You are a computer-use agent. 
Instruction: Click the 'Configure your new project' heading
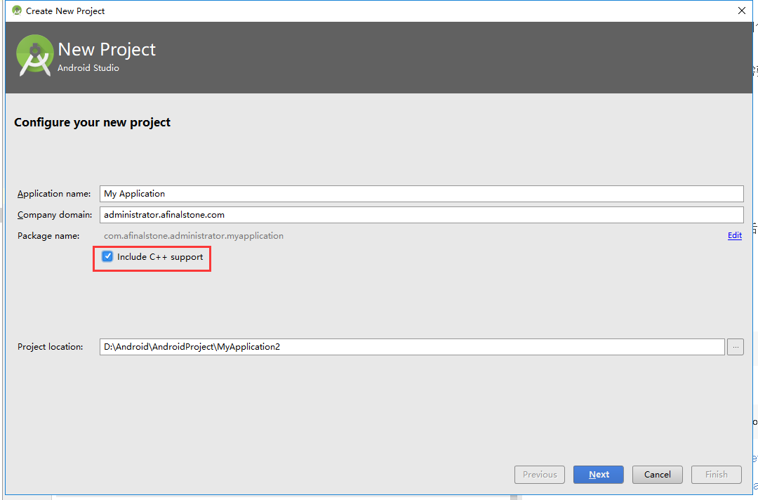[x=93, y=122]
